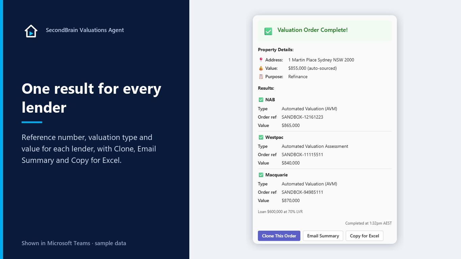The width and height of the screenshot is (461, 259).
Task: Click the Valuation Order Complete! heading
Action: [x=313, y=30]
